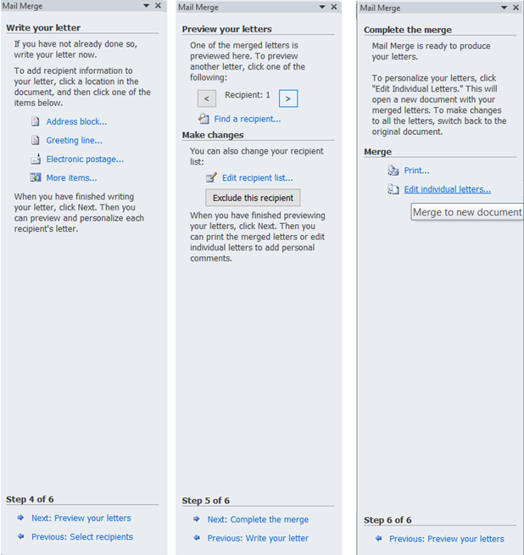The width and height of the screenshot is (524, 555).
Task: Show the next recipient with the > button
Action: point(288,98)
